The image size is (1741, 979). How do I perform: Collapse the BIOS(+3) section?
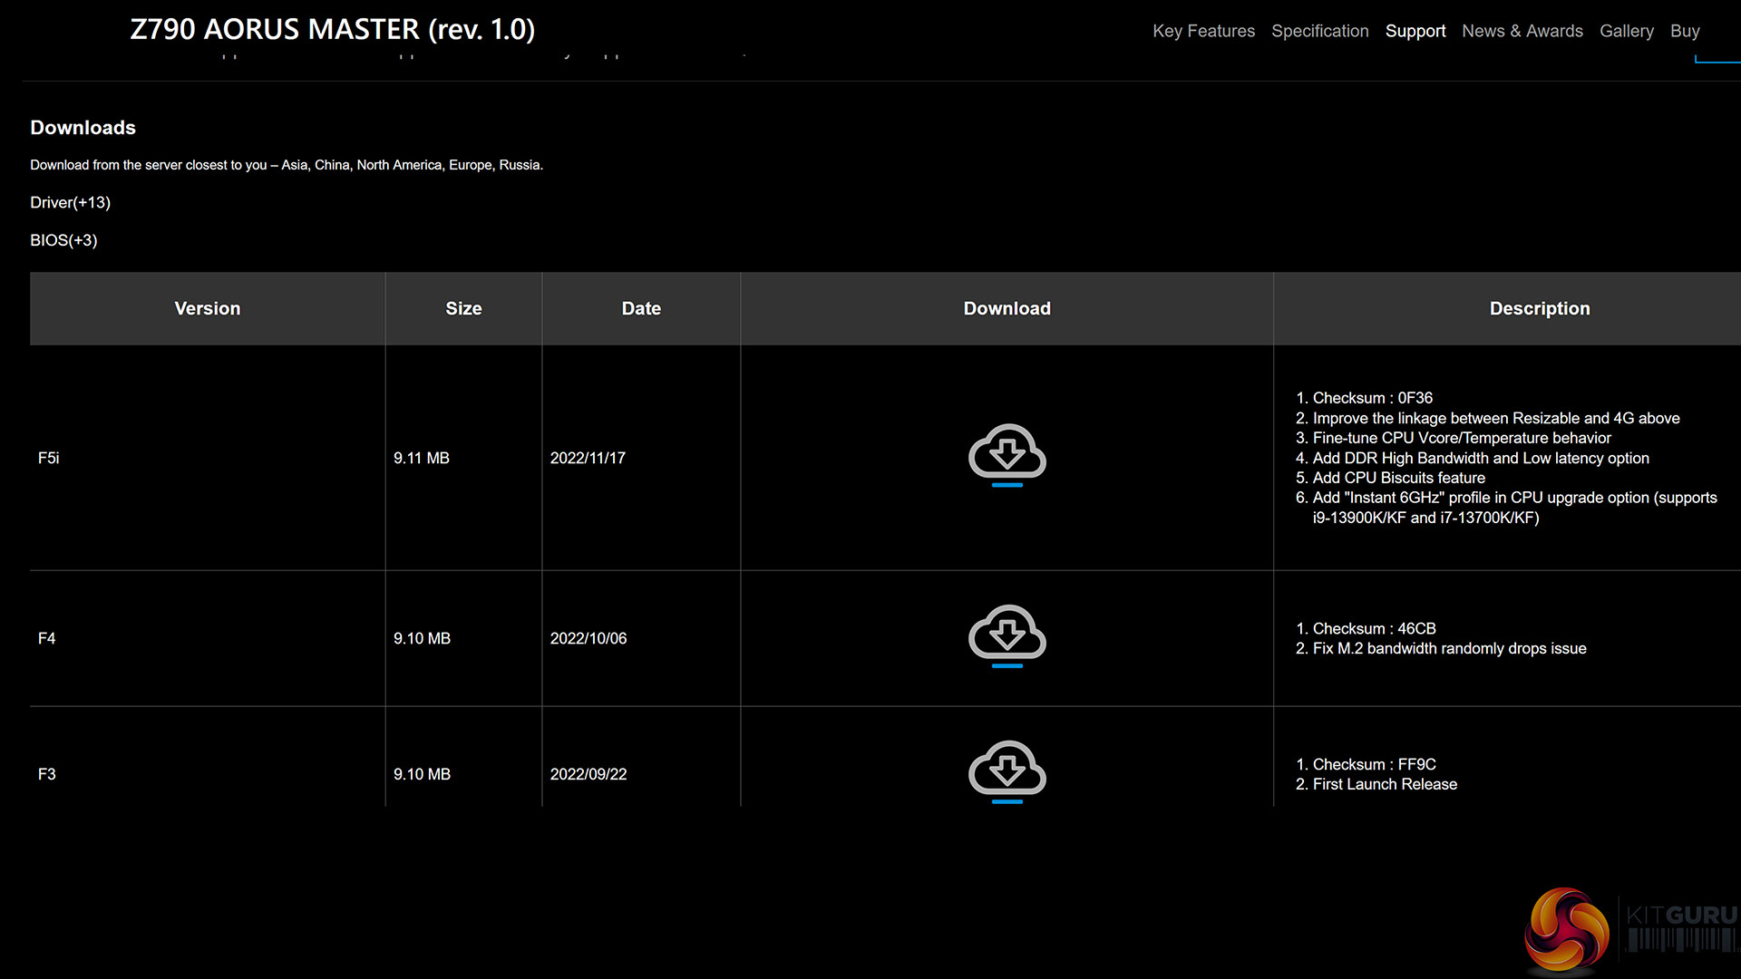click(63, 240)
